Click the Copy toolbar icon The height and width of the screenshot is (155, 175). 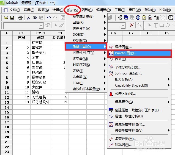[x=35, y=18]
